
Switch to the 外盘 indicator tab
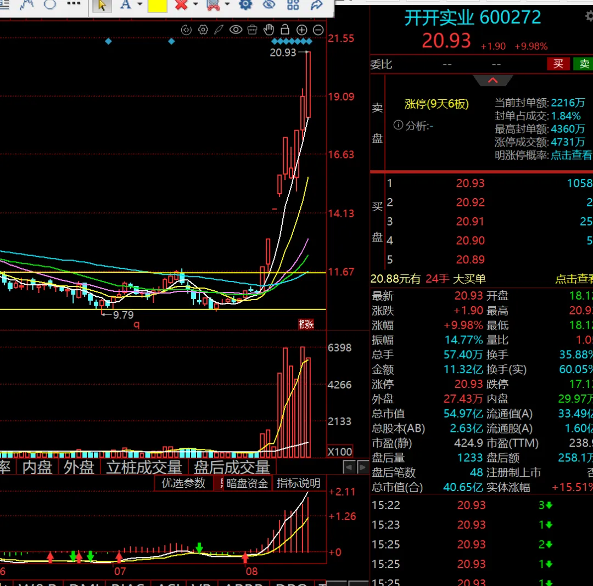click(79, 467)
